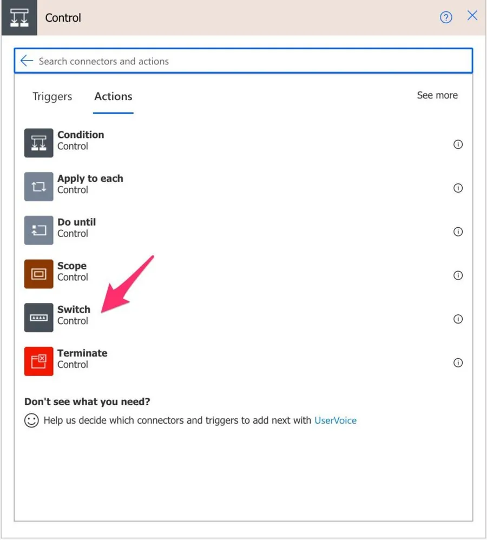Click the Condition control icon
Image resolution: width=487 pixels, height=540 pixels.
(38, 143)
